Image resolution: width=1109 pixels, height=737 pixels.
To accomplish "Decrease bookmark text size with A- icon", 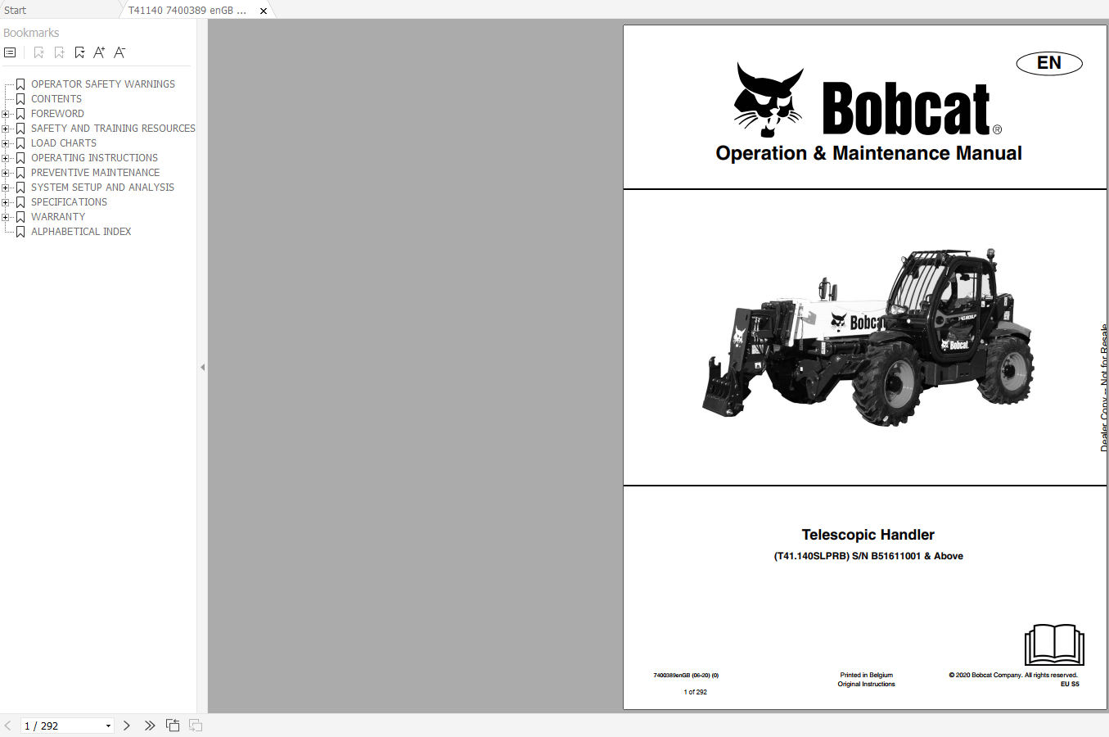I will click(119, 52).
